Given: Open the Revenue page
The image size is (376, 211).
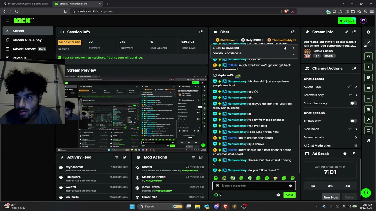Looking at the screenshot, I should tap(28, 58).
